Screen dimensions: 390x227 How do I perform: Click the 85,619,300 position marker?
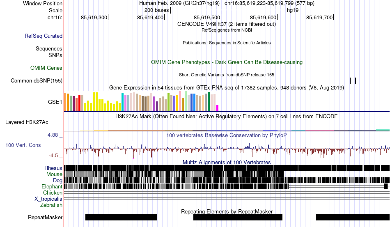(94, 17)
